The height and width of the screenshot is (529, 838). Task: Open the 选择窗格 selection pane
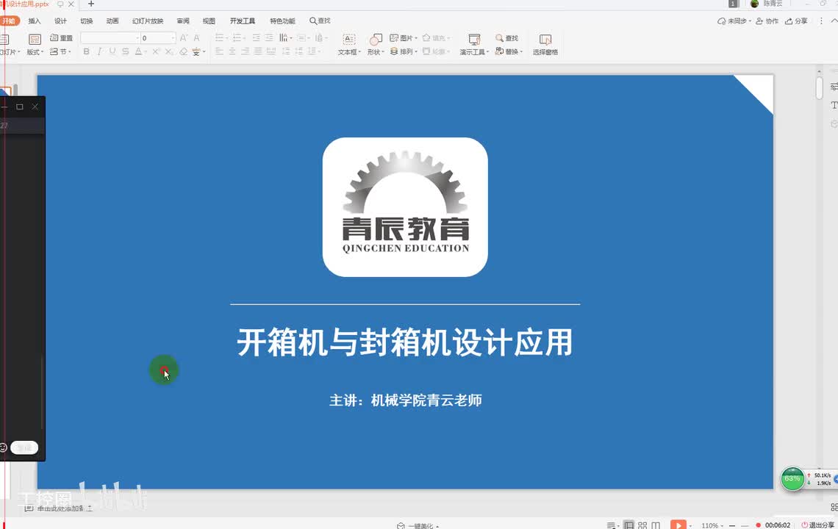pyautogui.click(x=545, y=44)
